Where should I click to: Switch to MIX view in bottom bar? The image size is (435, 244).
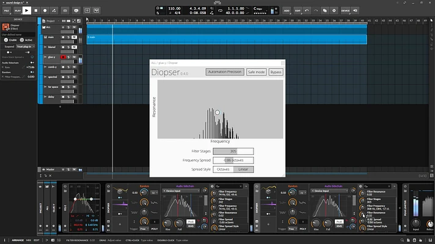coord(29,240)
